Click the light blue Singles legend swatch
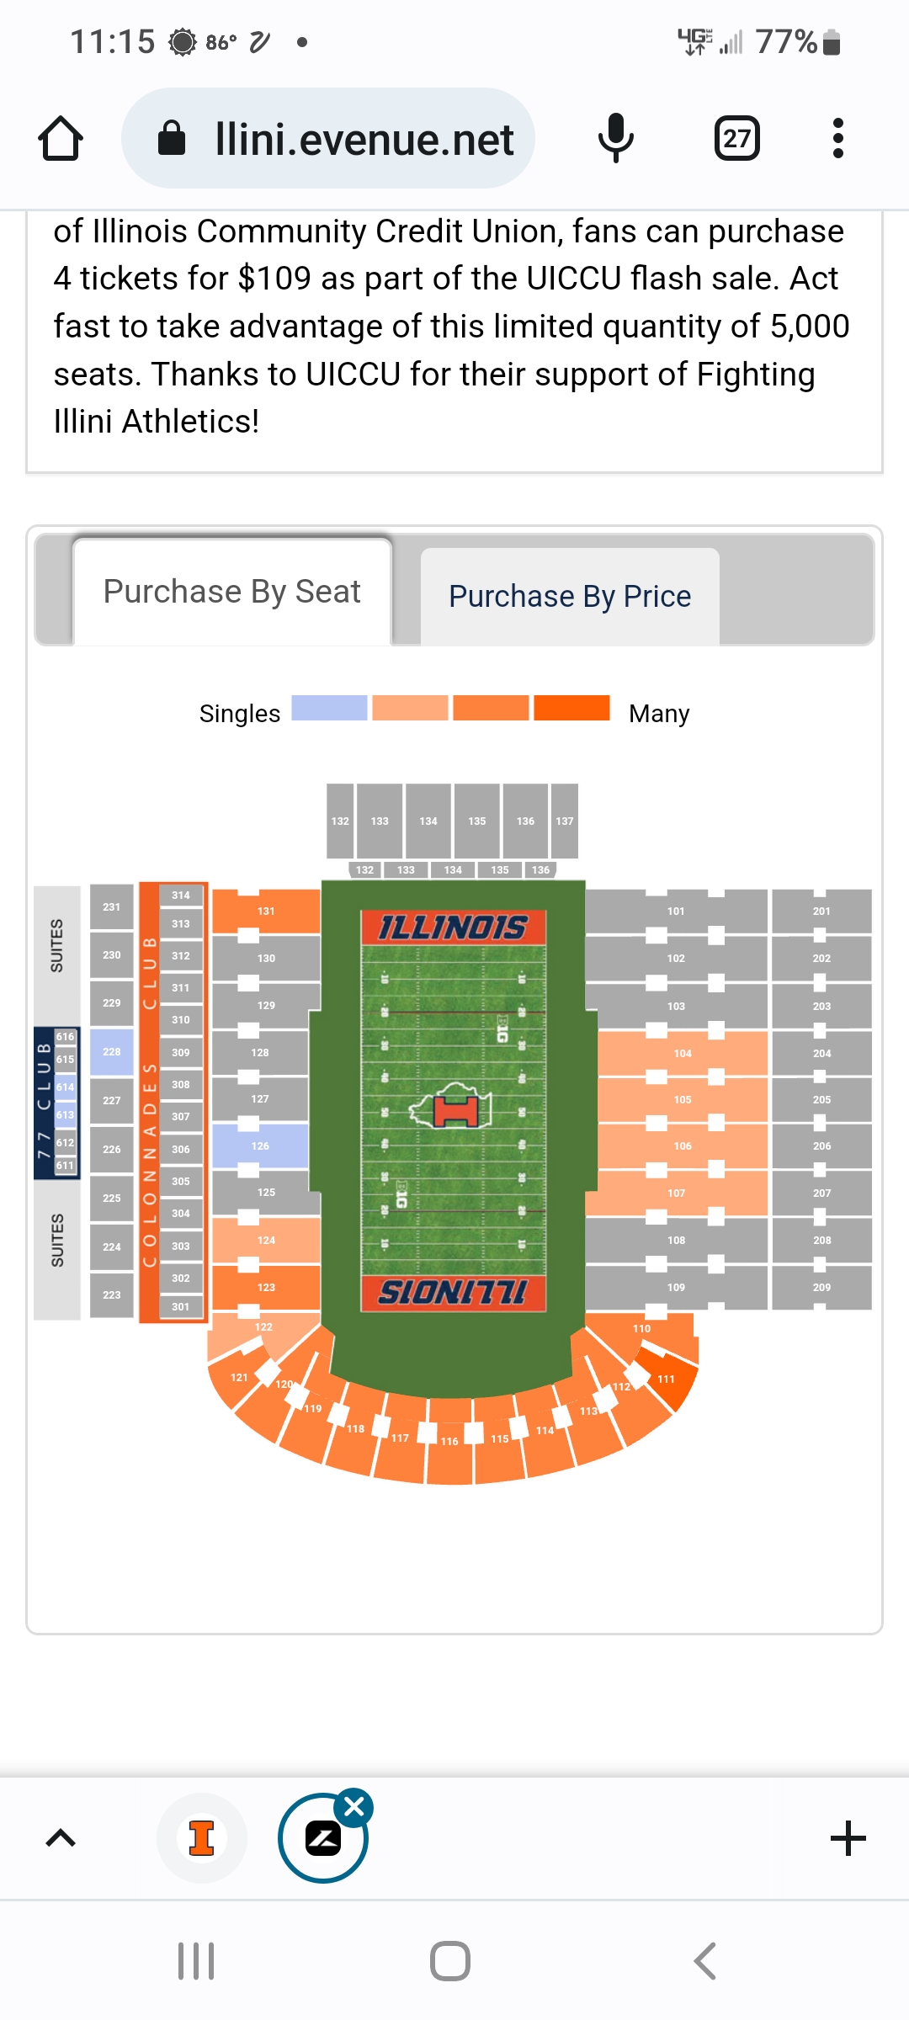 [x=329, y=709]
